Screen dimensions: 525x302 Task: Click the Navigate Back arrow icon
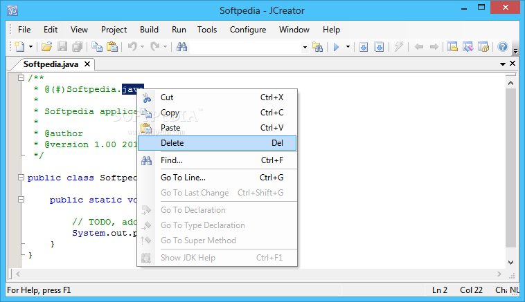(418, 47)
